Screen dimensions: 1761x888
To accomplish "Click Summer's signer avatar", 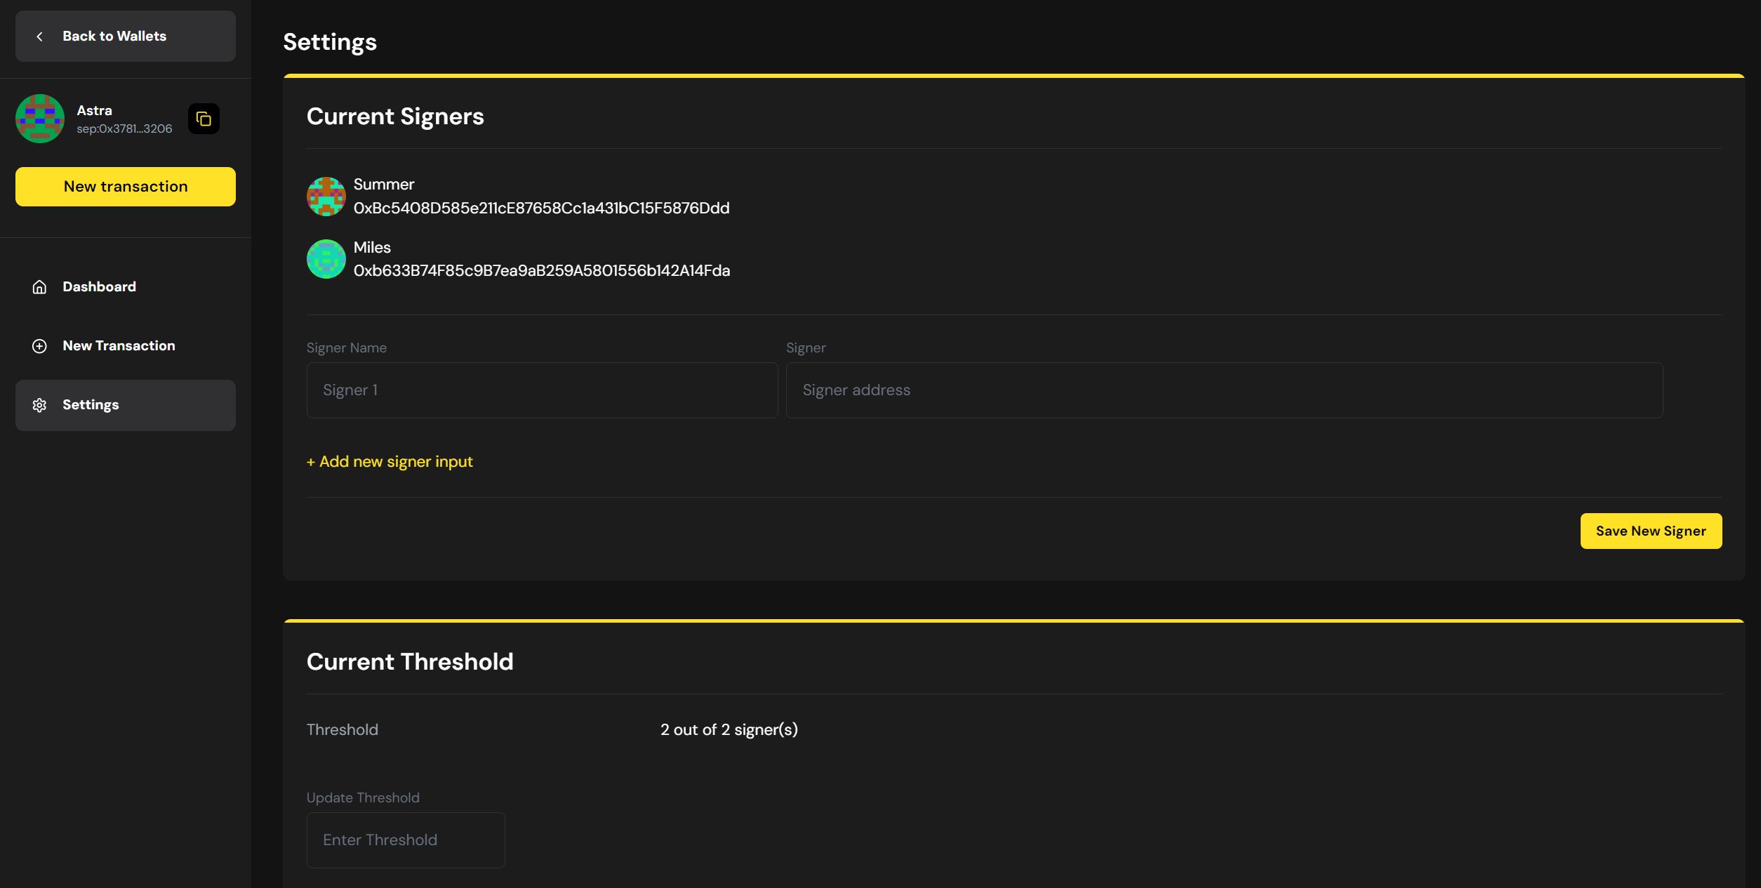I will point(326,197).
